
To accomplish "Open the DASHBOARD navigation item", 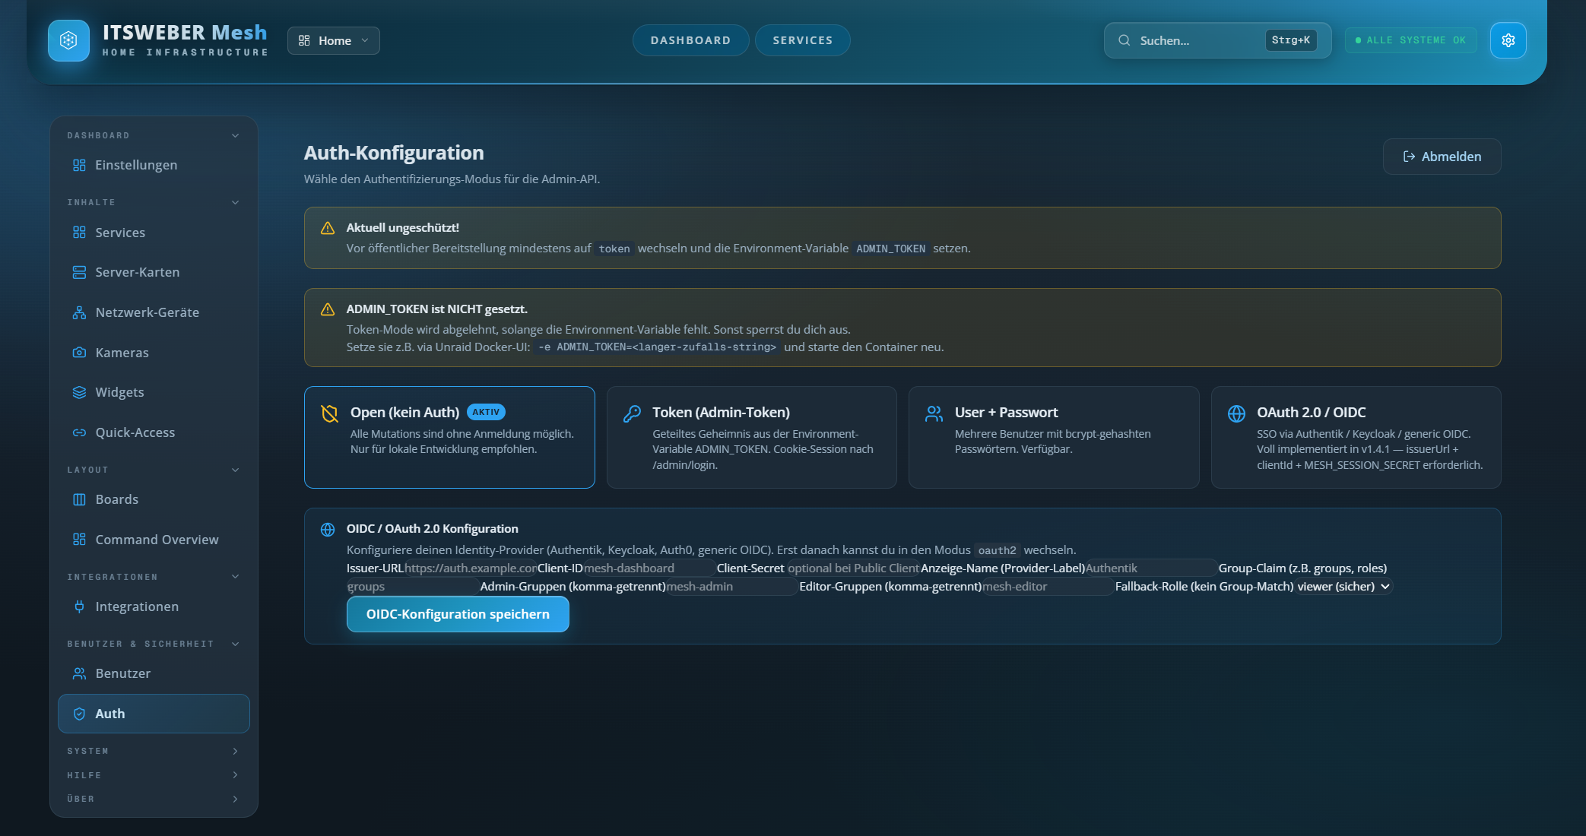I will click(690, 40).
